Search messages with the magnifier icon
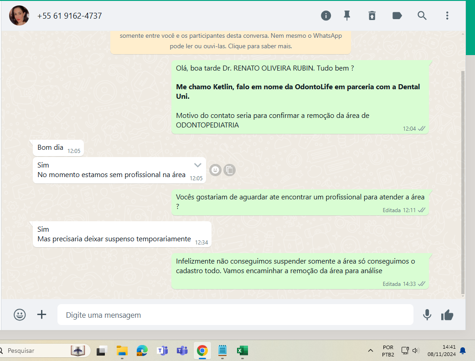This screenshot has width=475, height=361. coord(422,15)
